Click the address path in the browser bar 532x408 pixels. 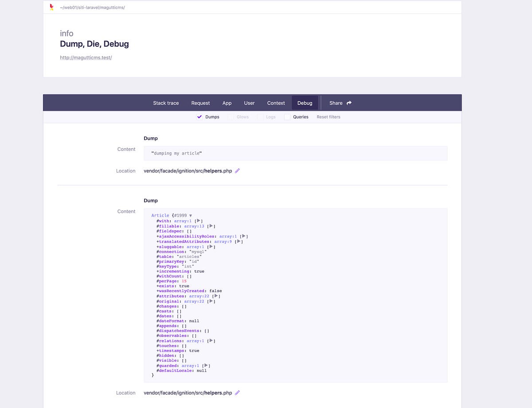pyautogui.click(x=93, y=7)
